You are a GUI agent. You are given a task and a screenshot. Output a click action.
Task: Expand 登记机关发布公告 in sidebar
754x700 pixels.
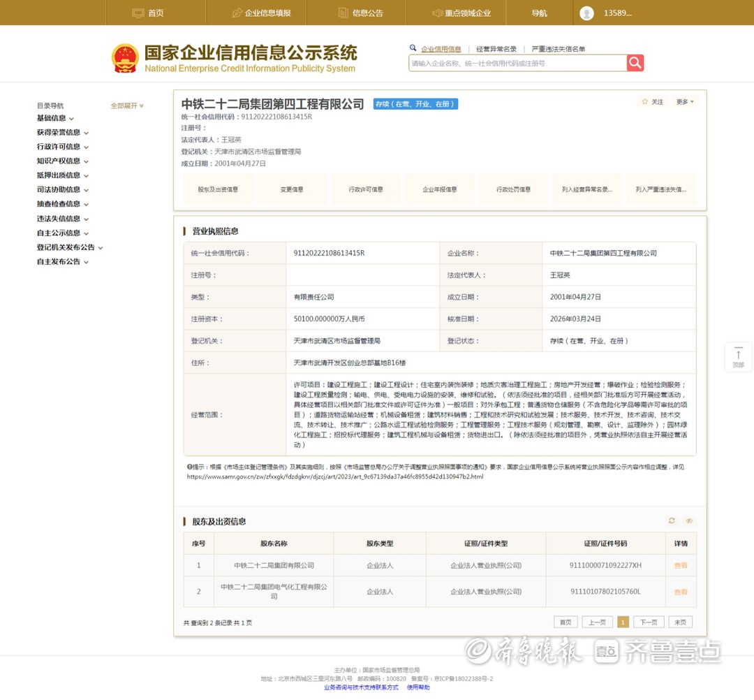(x=70, y=247)
